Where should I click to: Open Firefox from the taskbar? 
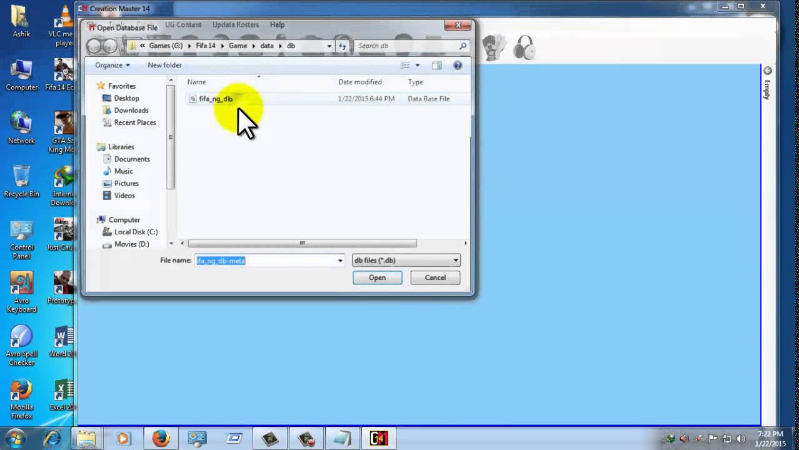pos(161,439)
